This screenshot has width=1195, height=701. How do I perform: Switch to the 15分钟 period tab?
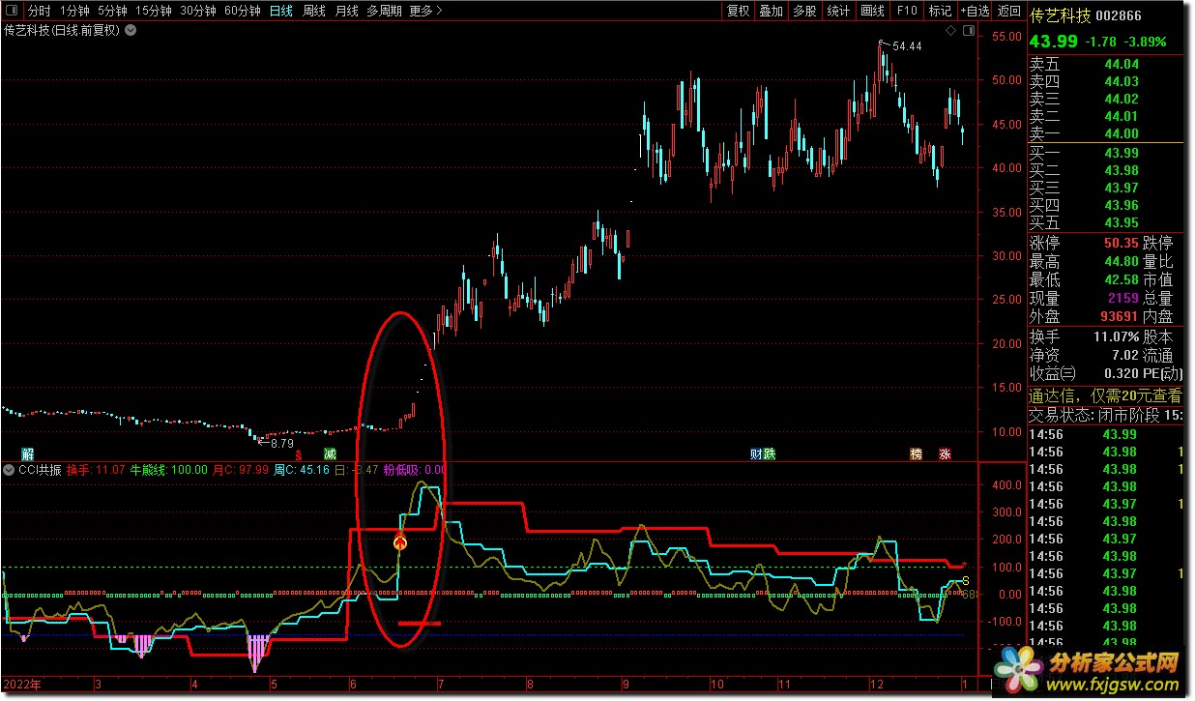155,11
